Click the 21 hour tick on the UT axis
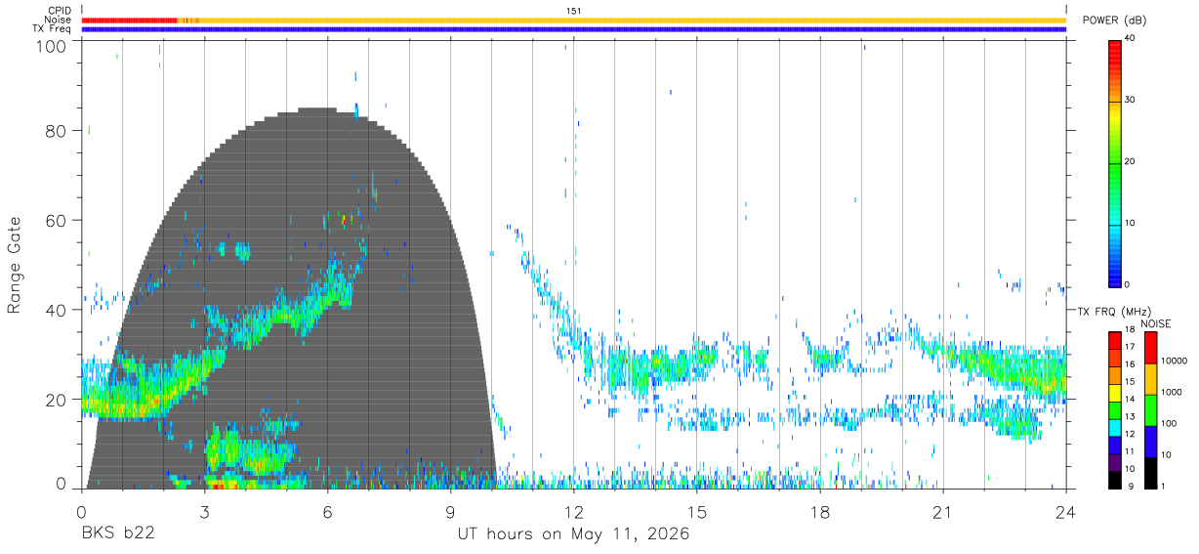Image resolution: width=1199 pixels, height=554 pixels. [x=942, y=511]
